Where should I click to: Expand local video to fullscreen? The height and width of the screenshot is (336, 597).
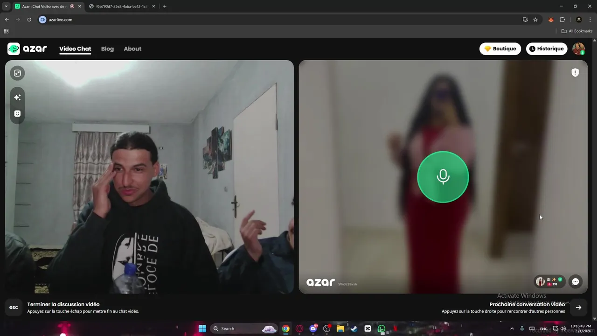click(17, 73)
